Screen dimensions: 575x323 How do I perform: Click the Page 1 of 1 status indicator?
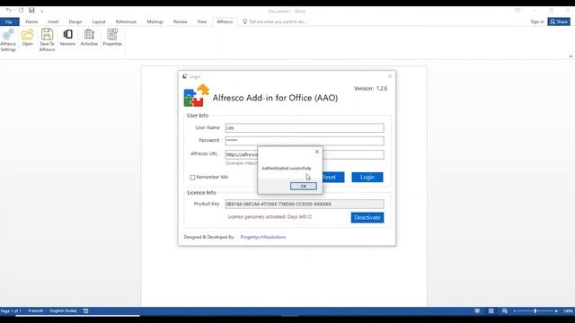[x=11, y=311]
